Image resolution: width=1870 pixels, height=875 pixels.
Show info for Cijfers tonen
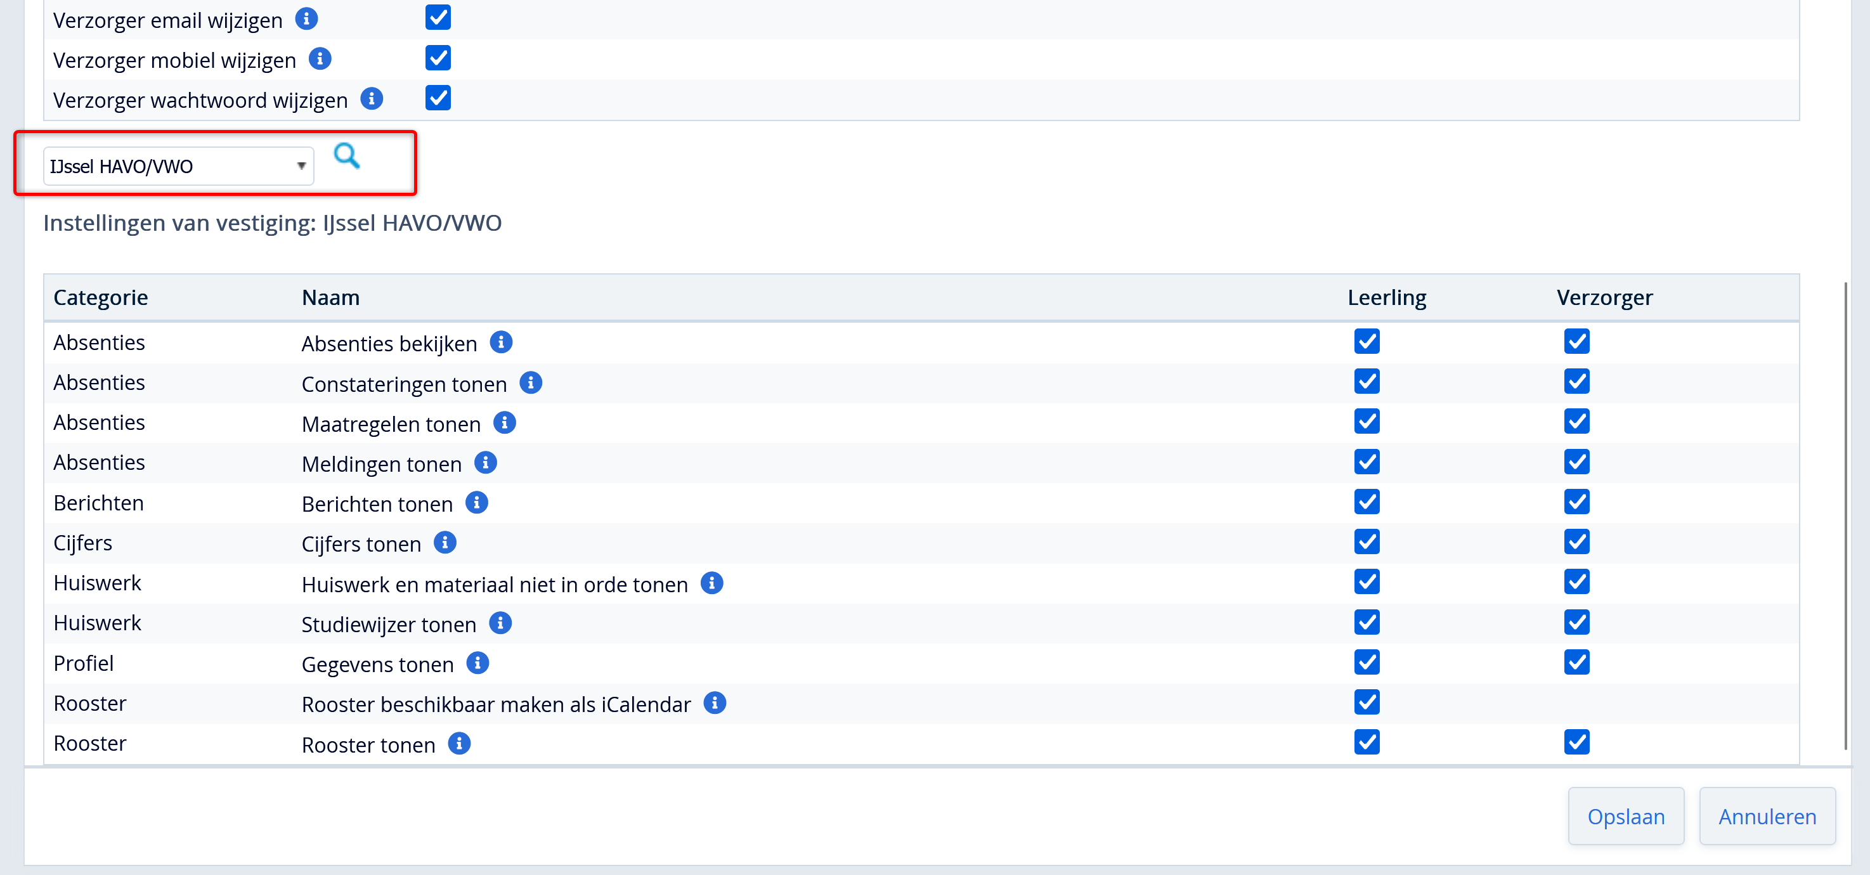[445, 542]
